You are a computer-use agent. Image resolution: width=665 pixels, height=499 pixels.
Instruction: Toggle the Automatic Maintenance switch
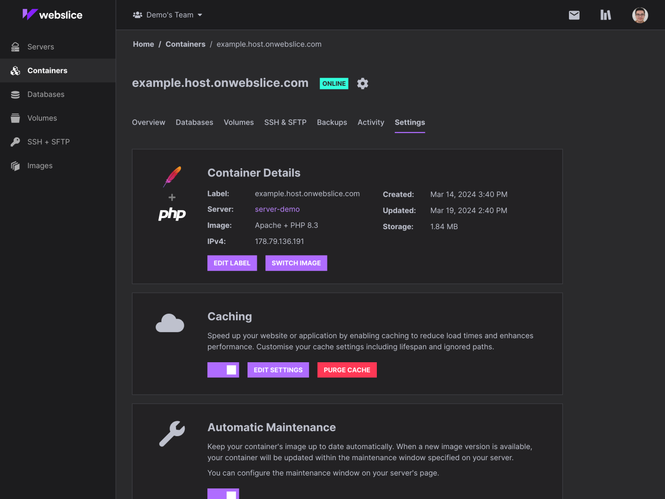pyautogui.click(x=223, y=493)
